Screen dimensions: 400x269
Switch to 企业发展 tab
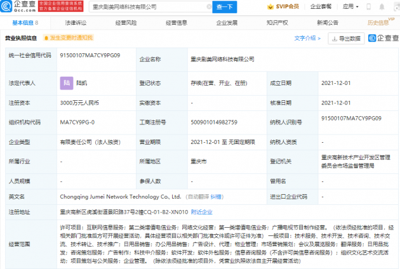pyautogui.click(x=227, y=23)
